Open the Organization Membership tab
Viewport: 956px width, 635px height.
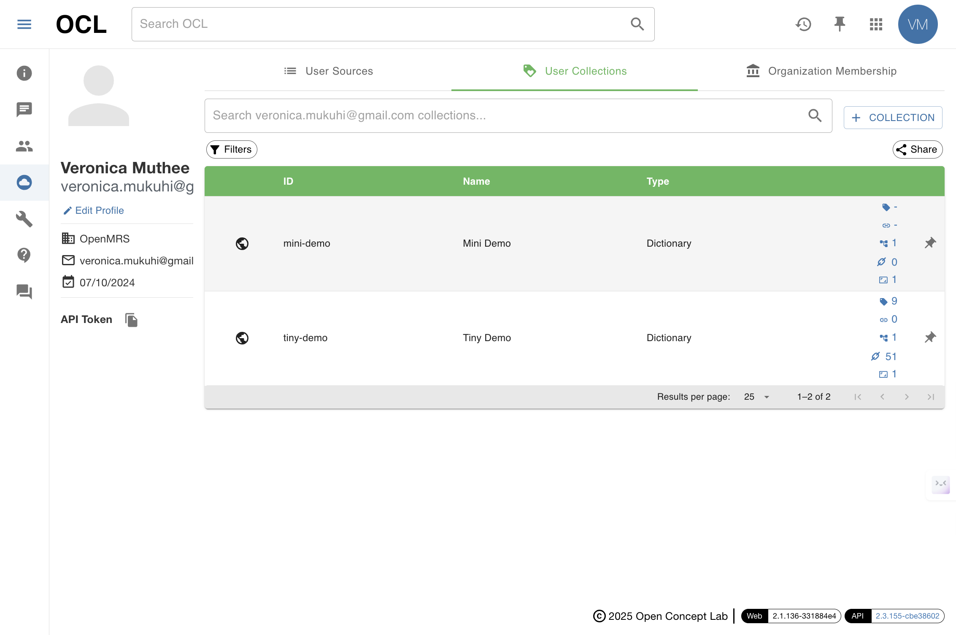(821, 71)
